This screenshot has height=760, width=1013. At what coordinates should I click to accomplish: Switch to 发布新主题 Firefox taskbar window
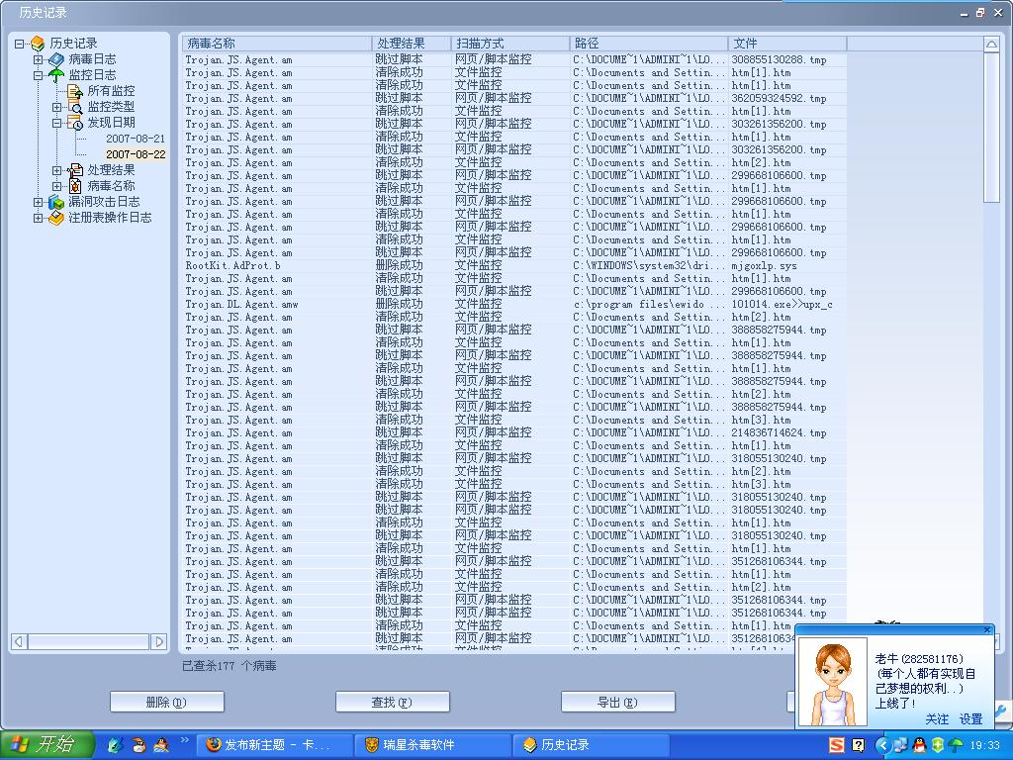coord(274,745)
